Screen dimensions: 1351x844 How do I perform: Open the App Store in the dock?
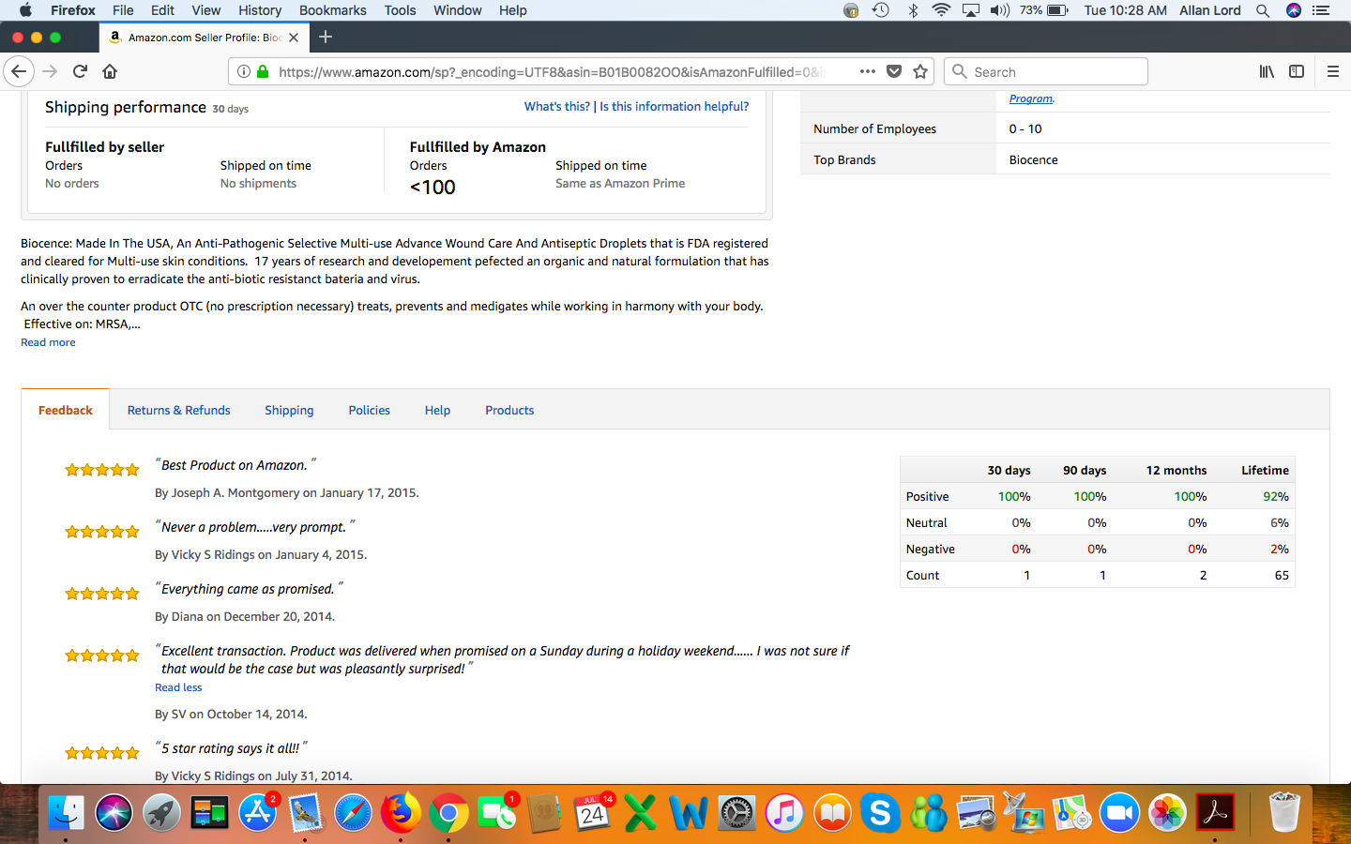257,813
